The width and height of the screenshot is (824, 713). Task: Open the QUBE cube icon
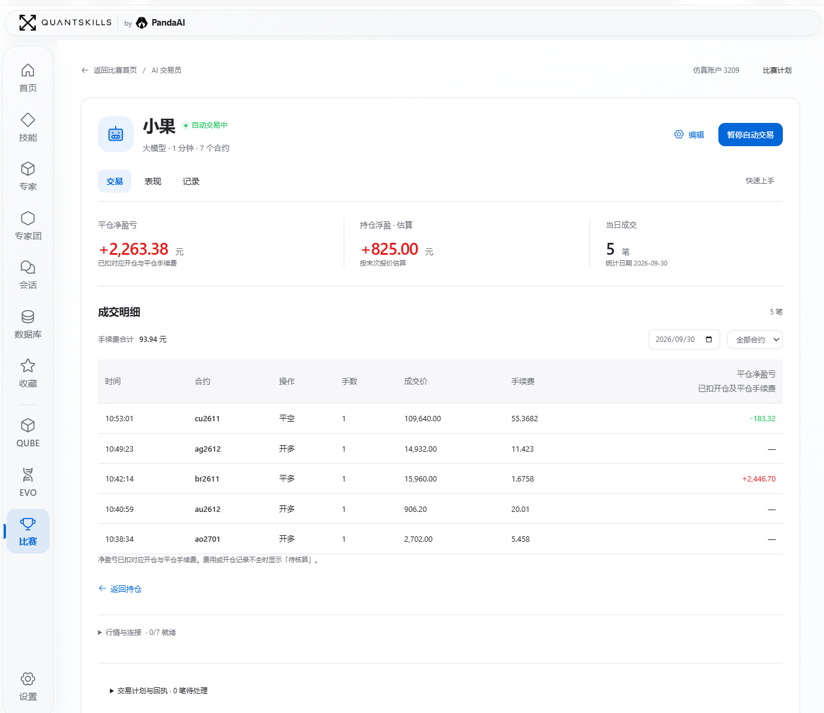point(28,425)
